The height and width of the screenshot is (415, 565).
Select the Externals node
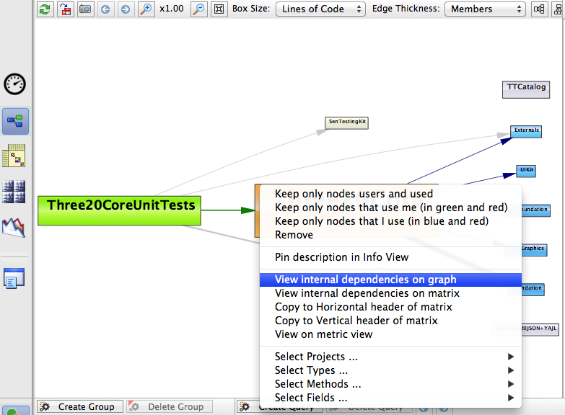526,131
